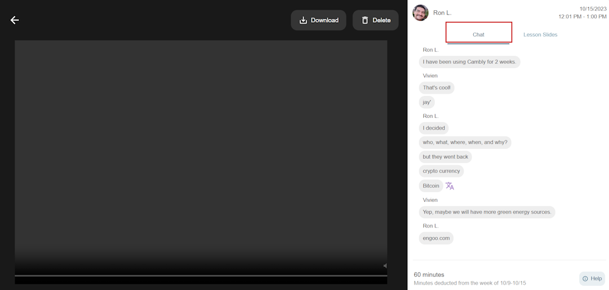Click the '60 minutes' duration text
Screen dimensions: 609x290
click(x=429, y=274)
